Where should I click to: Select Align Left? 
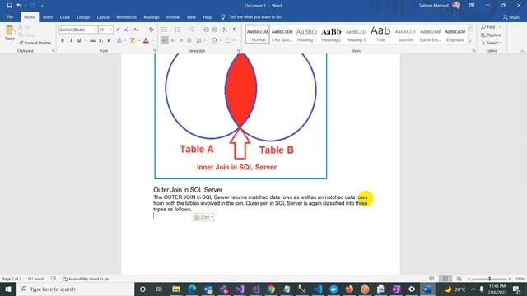[164, 40]
